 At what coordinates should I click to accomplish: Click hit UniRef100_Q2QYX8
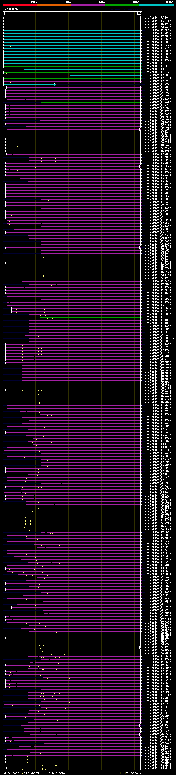coord(158,48)
